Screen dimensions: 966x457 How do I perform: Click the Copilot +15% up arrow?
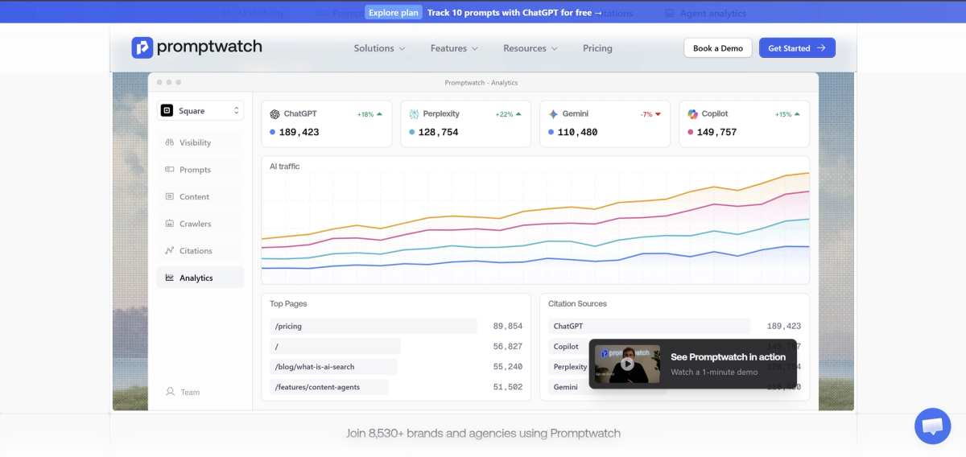tap(798, 114)
